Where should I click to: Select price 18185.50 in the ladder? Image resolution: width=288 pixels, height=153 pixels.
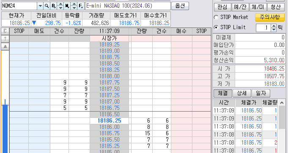pyautogui.click(x=109, y=139)
